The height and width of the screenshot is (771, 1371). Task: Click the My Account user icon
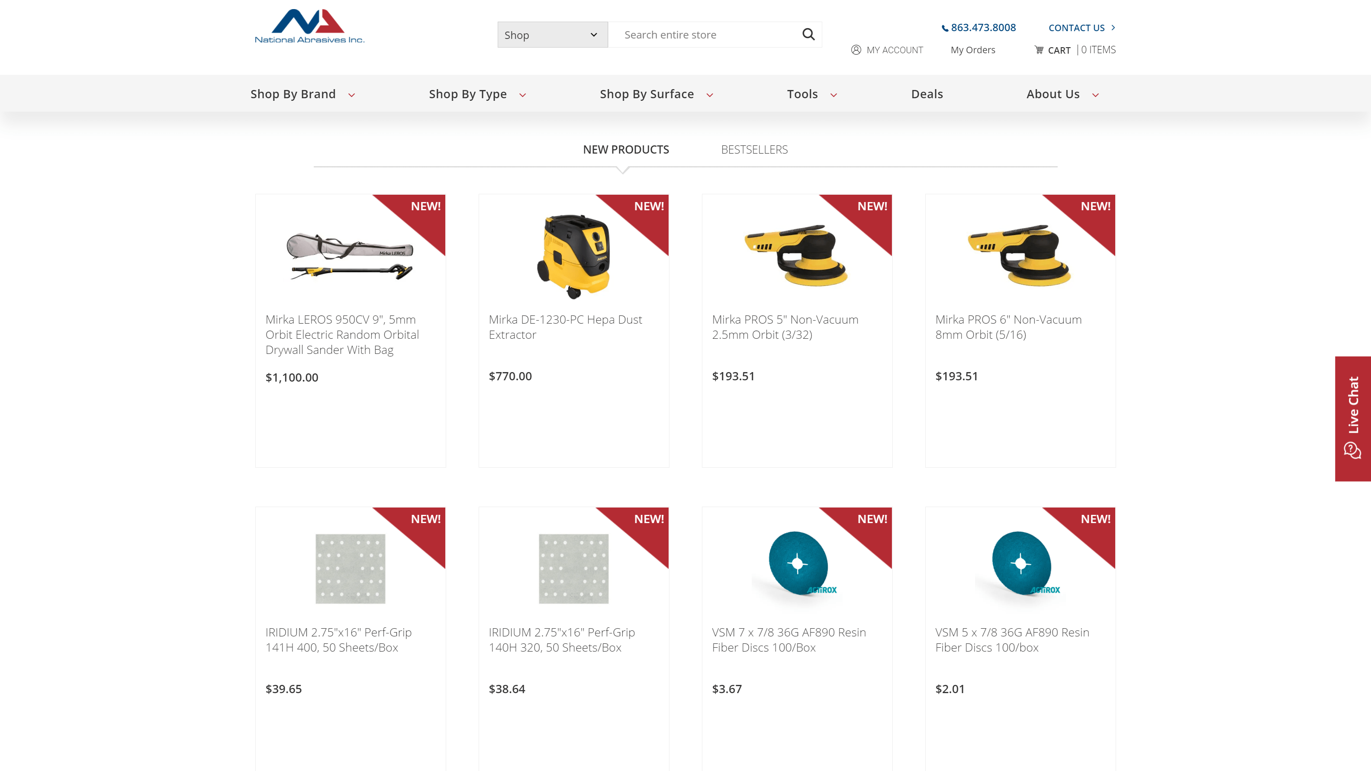pyautogui.click(x=856, y=49)
